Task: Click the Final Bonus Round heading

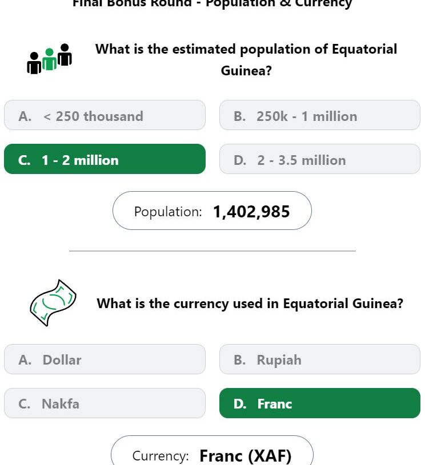Action: click(x=212, y=3)
